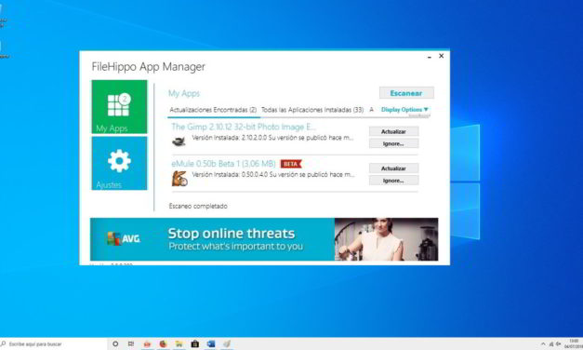The height and width of the screenshot is (350, 583).
Task: Click Ignore for eMule
Action: [393, 181]
